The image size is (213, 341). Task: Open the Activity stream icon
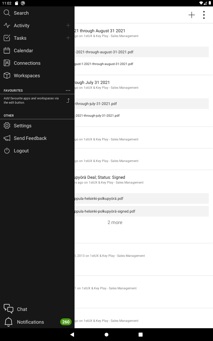tap(7, 25)
